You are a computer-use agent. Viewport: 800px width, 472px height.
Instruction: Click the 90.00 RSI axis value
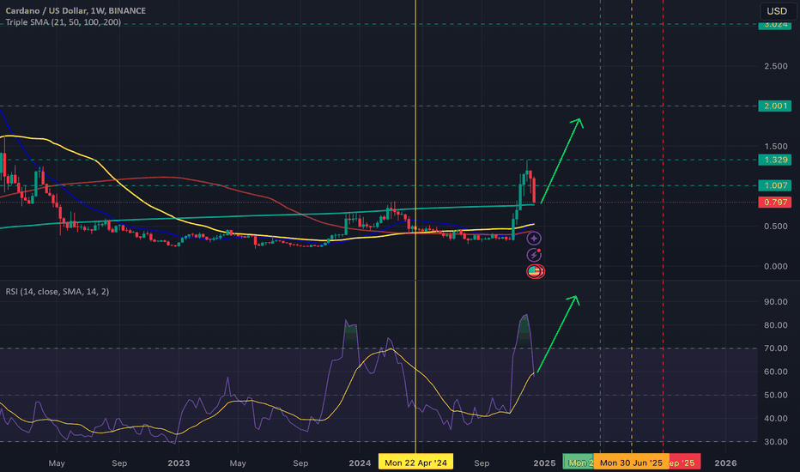pyautogui.click(x=775, y=301)
